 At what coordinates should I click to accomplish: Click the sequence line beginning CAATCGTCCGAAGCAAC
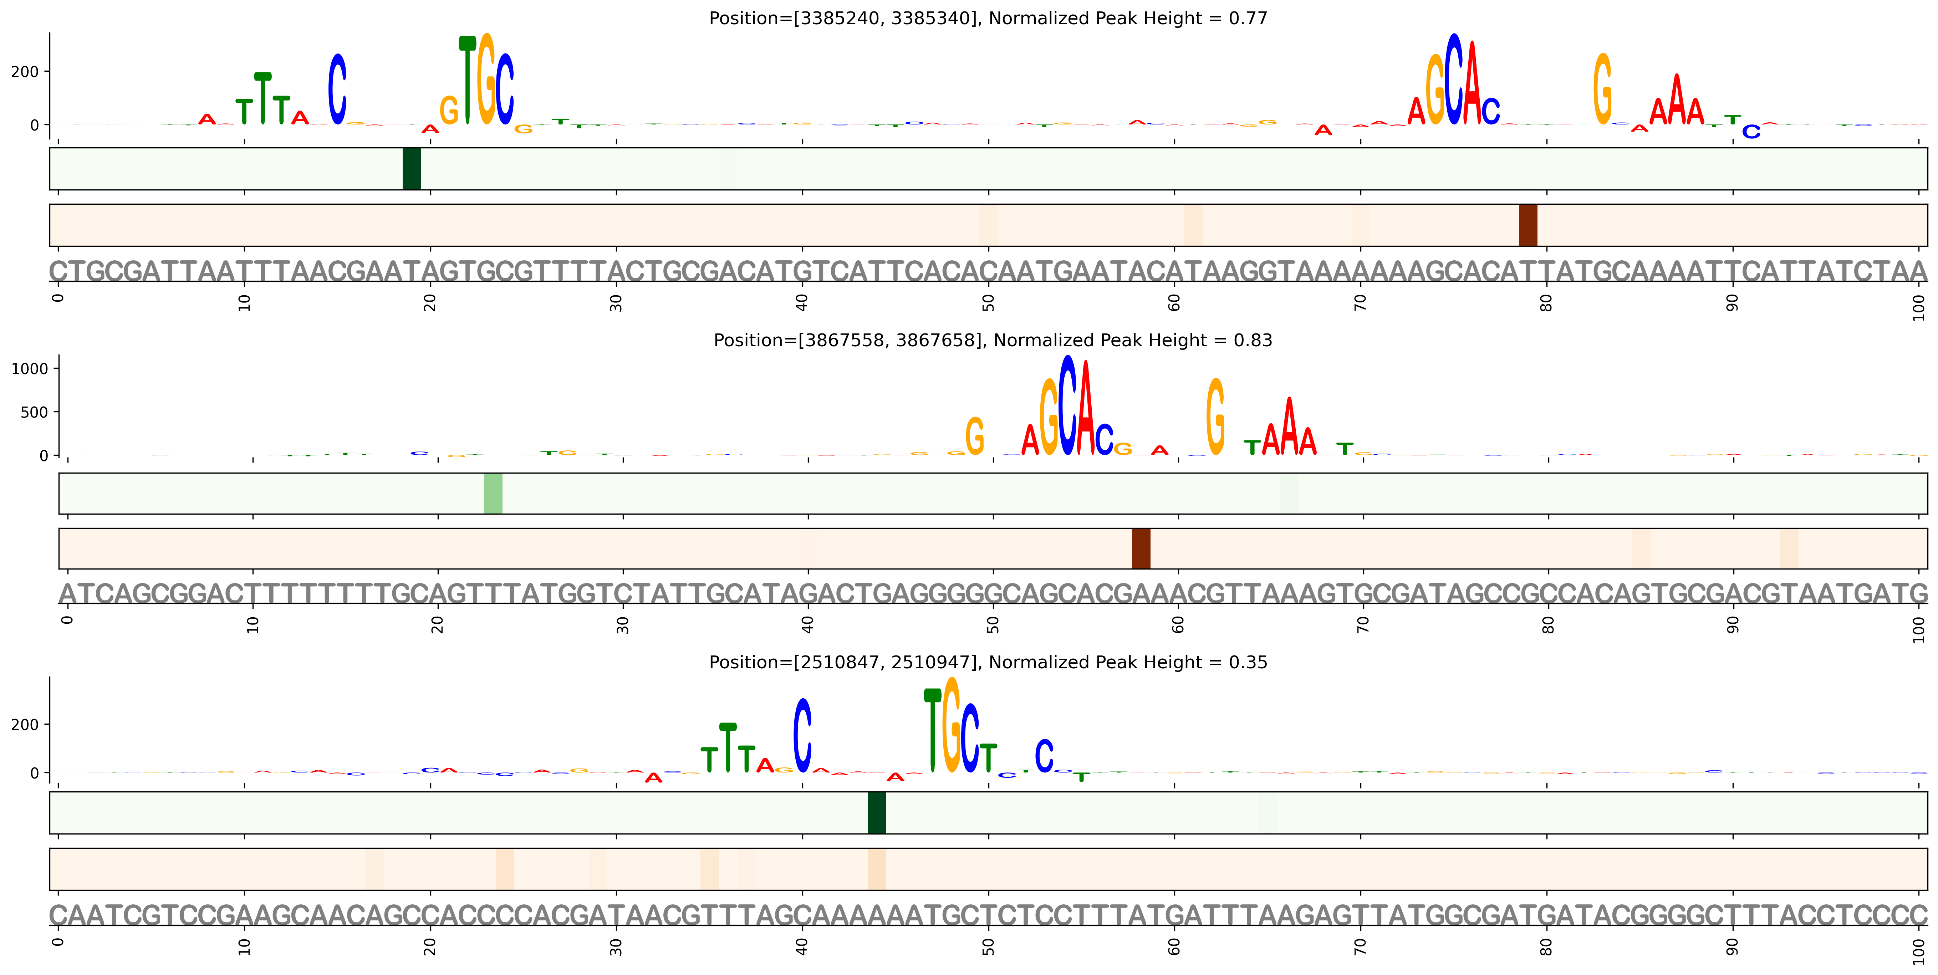point(988,915)
